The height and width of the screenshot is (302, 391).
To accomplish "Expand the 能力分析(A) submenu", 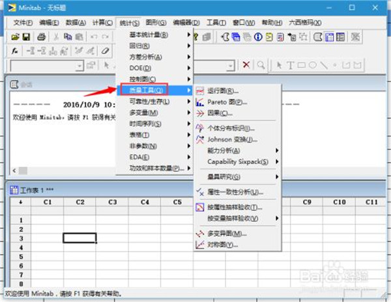I will coord(238,150).
